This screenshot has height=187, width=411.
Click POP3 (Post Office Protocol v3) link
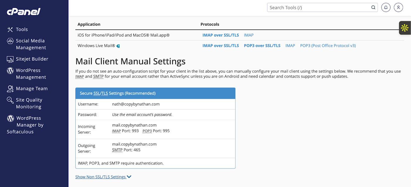[x=328, y=46]
